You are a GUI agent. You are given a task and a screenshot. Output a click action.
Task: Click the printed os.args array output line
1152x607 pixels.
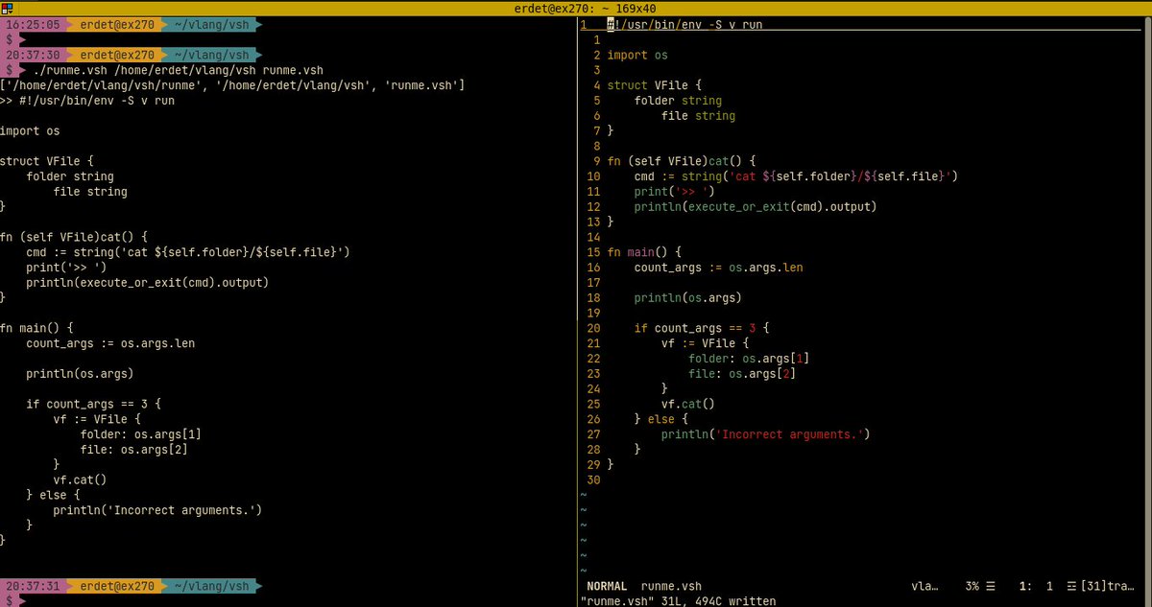coord(232,85)
